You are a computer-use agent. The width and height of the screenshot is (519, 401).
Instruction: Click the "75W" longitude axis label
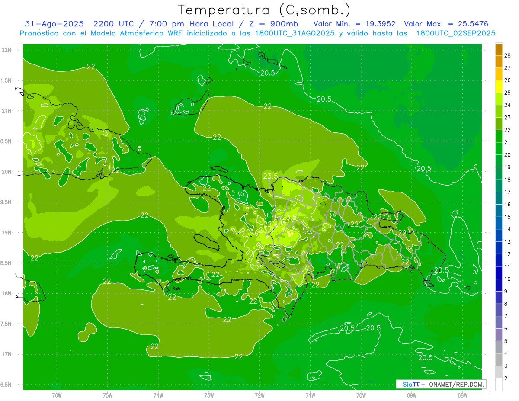[108, 395]
